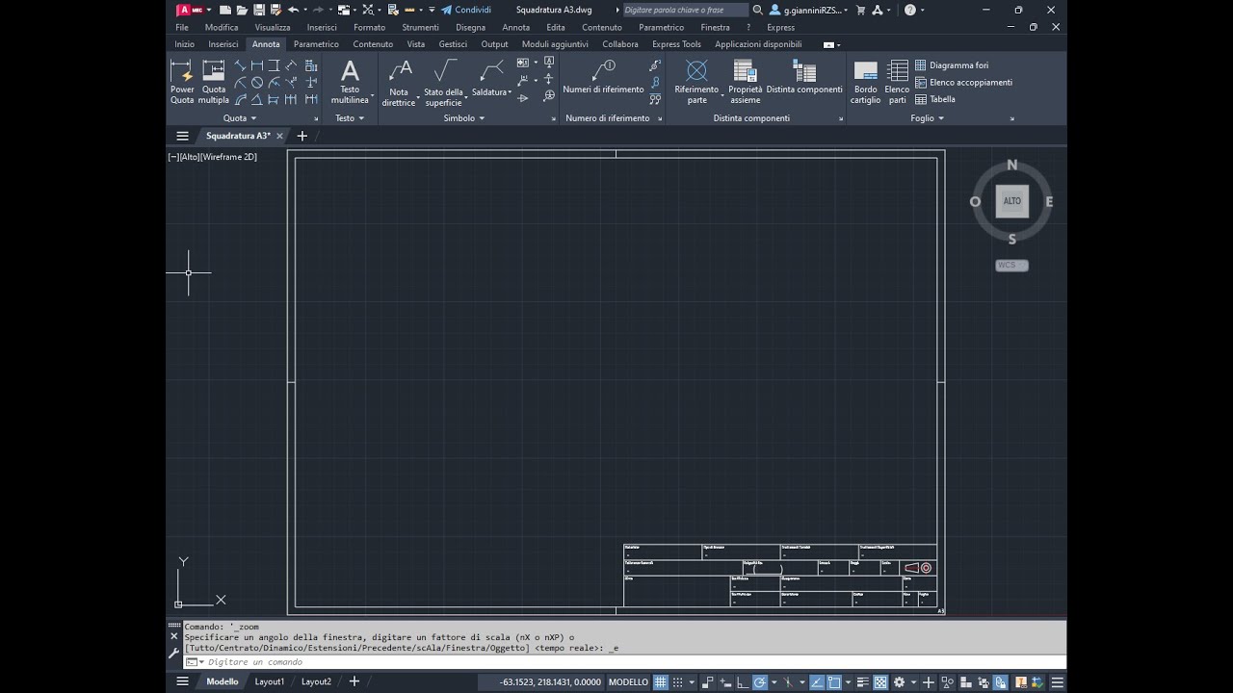
Task: Select the Quota multipla tool
Action: click(214, 82)
